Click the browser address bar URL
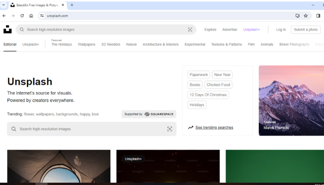 [57, 16]
